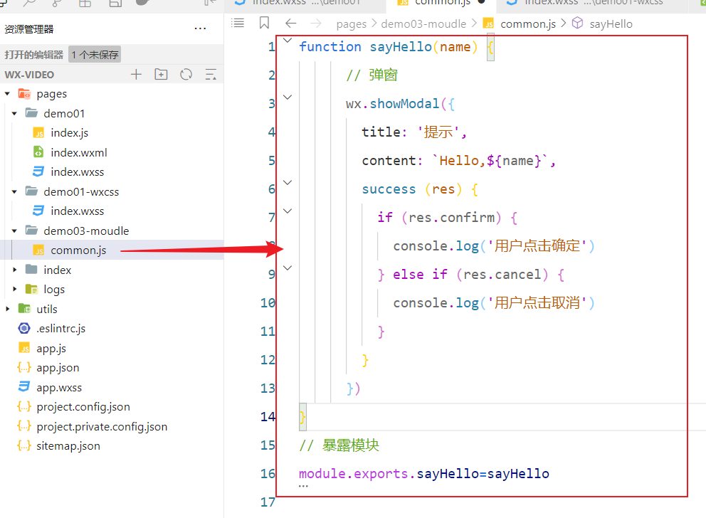Screen dimensions: 706x518
Task: Open project.config.json
Action: (x=83, y=407)
